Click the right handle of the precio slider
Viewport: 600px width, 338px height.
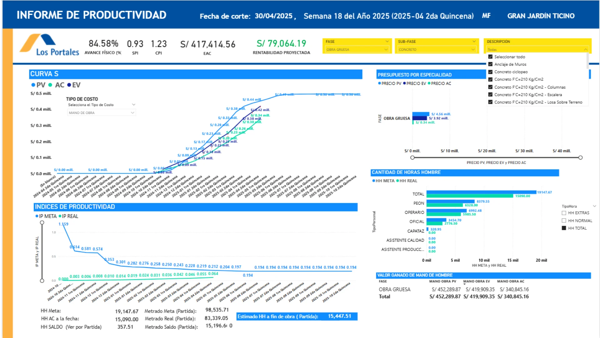(580, 158)
